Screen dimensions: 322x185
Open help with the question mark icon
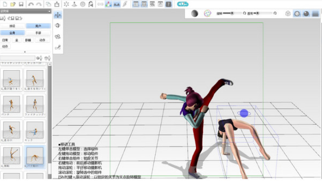coord(168,4)
